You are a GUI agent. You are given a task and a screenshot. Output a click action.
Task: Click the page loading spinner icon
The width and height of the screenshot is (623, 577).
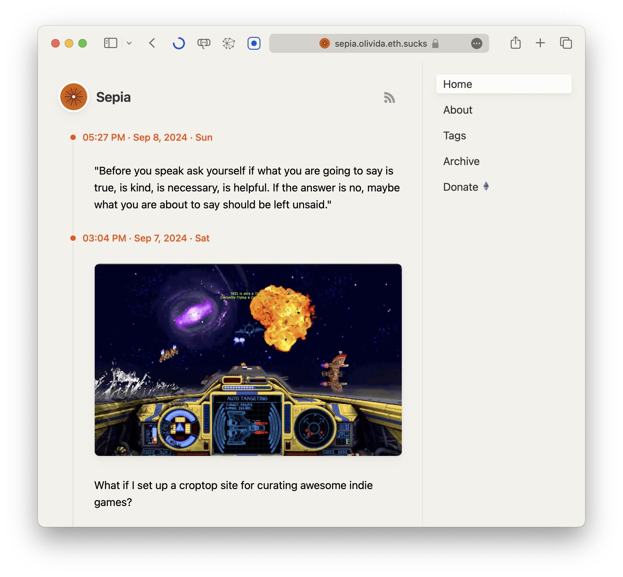[179, 43]
